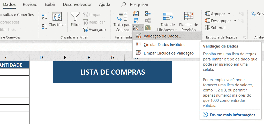Image resolution: width=264 pixels, height=124 pixels.
Task: Click the Desagrupar button
Action: [218, 21]
